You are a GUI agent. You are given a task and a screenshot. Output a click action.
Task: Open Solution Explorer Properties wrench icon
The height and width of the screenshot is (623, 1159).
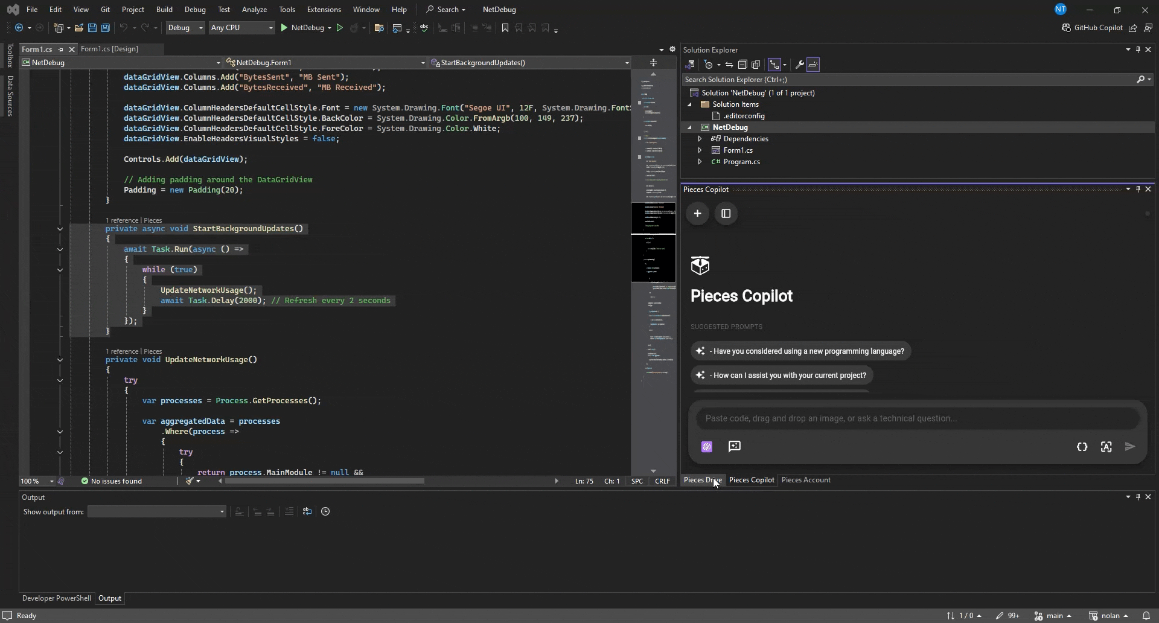point(799,65)
